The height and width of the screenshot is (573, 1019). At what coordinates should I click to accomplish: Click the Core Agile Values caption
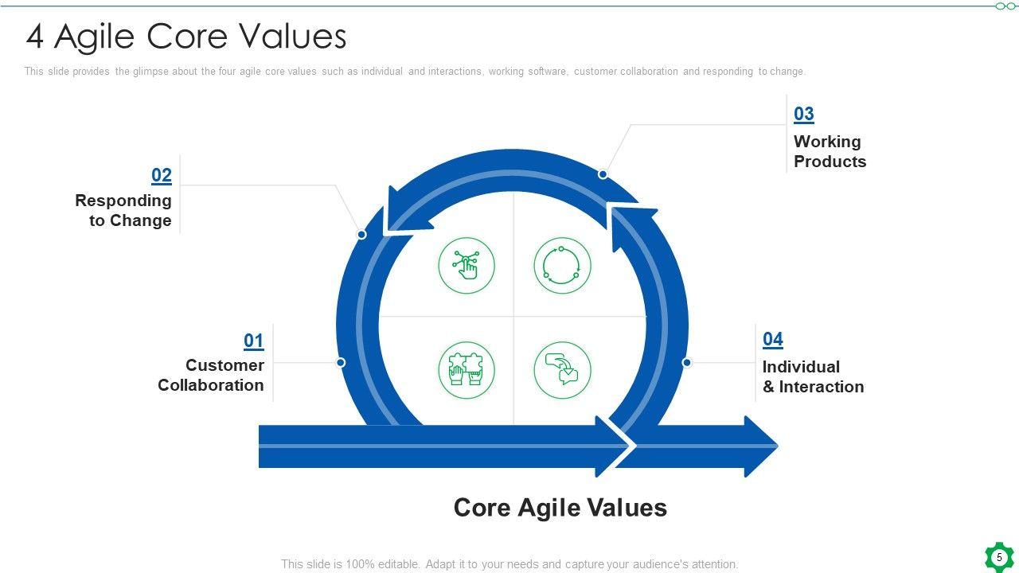click(560, 508)
